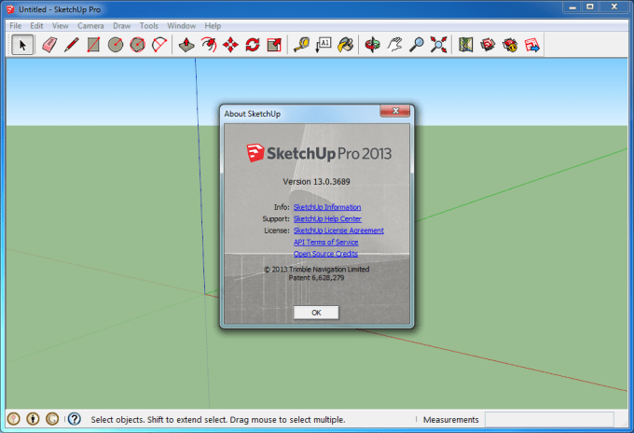Click 'About SketchUp' dialog title

(253, 114)
